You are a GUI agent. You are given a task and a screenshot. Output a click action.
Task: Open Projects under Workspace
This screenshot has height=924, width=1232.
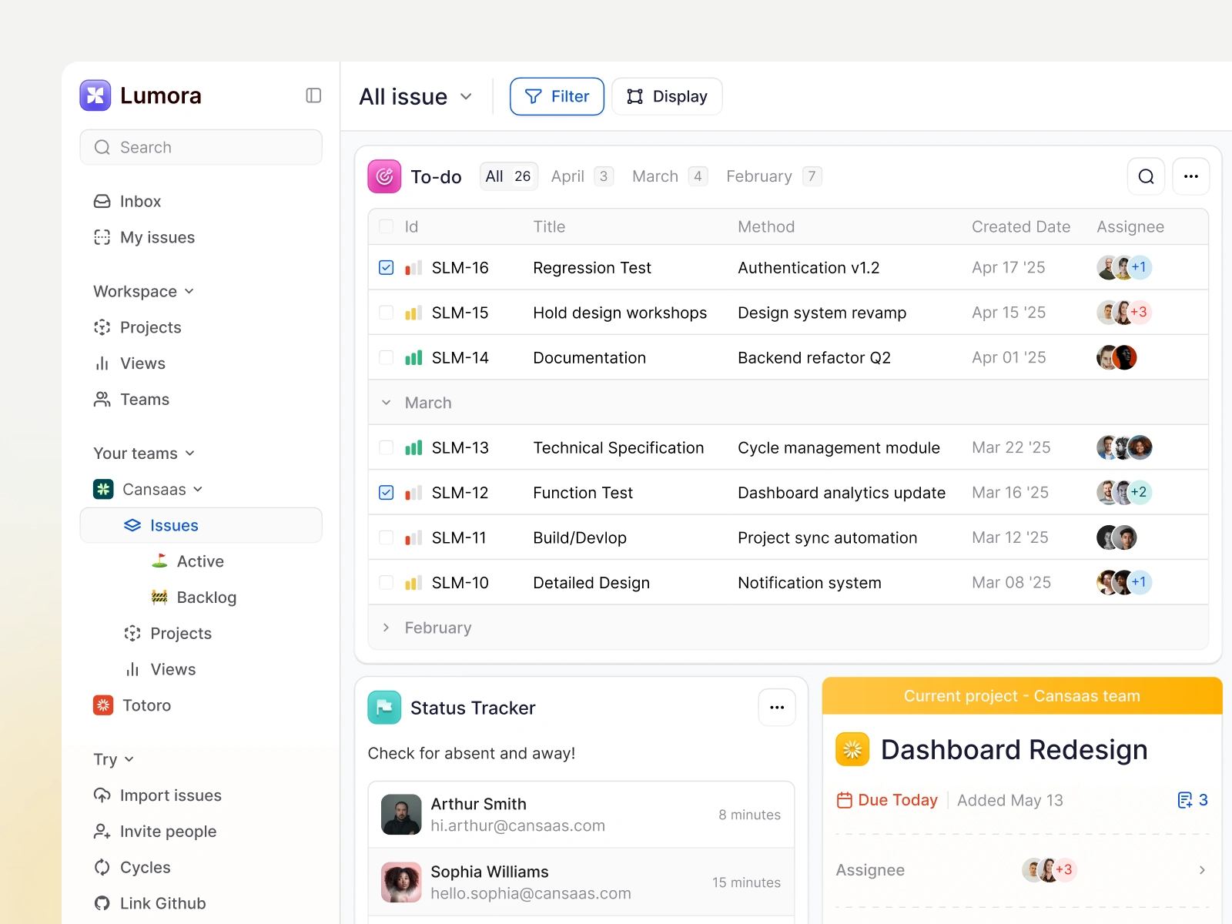point(138,327)
